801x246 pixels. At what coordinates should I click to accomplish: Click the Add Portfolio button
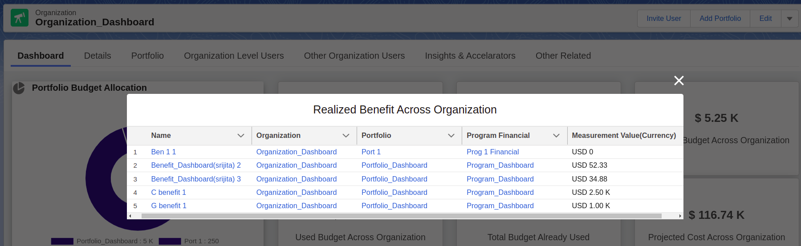click(720, 19)
